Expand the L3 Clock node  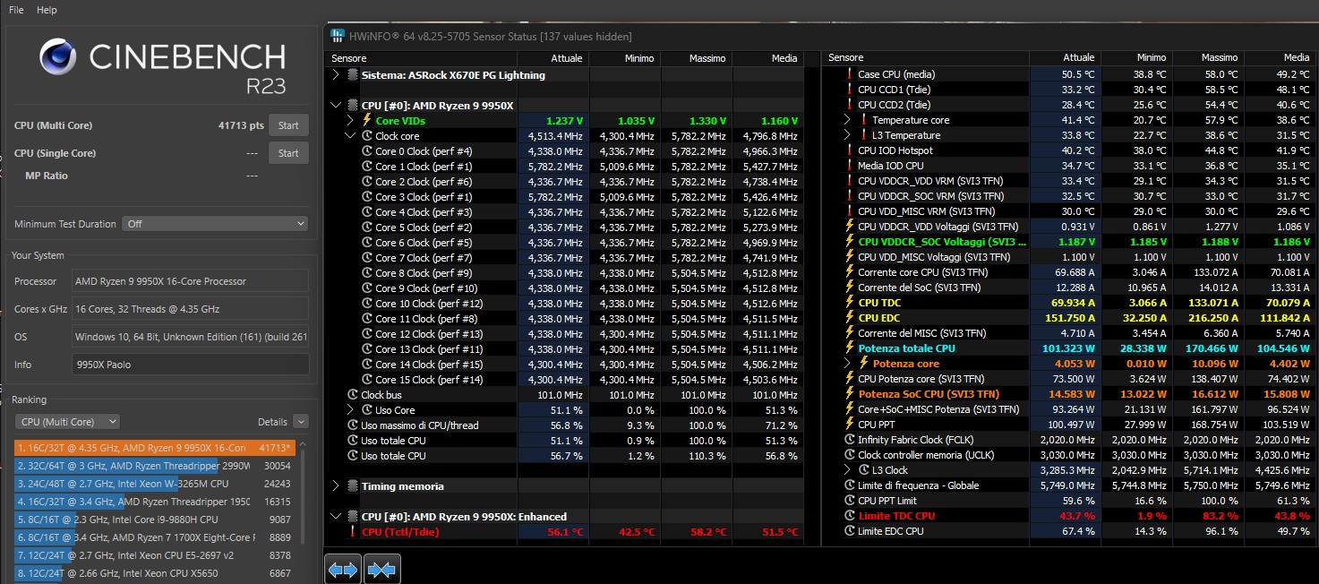pos(847,470)
